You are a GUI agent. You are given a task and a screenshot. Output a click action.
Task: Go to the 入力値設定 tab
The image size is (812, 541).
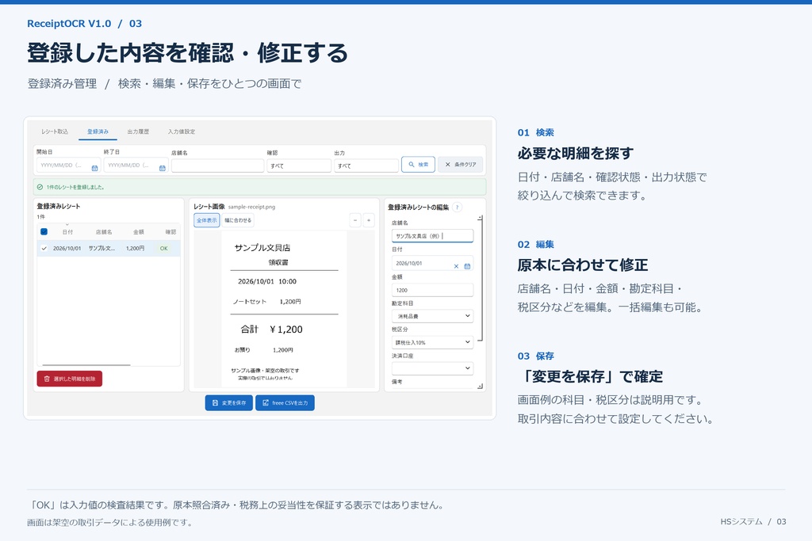coord(182,131)
